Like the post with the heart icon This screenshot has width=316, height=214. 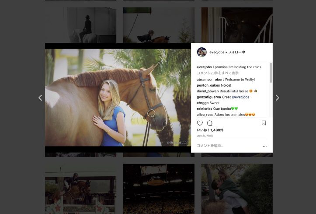[200, 123]
